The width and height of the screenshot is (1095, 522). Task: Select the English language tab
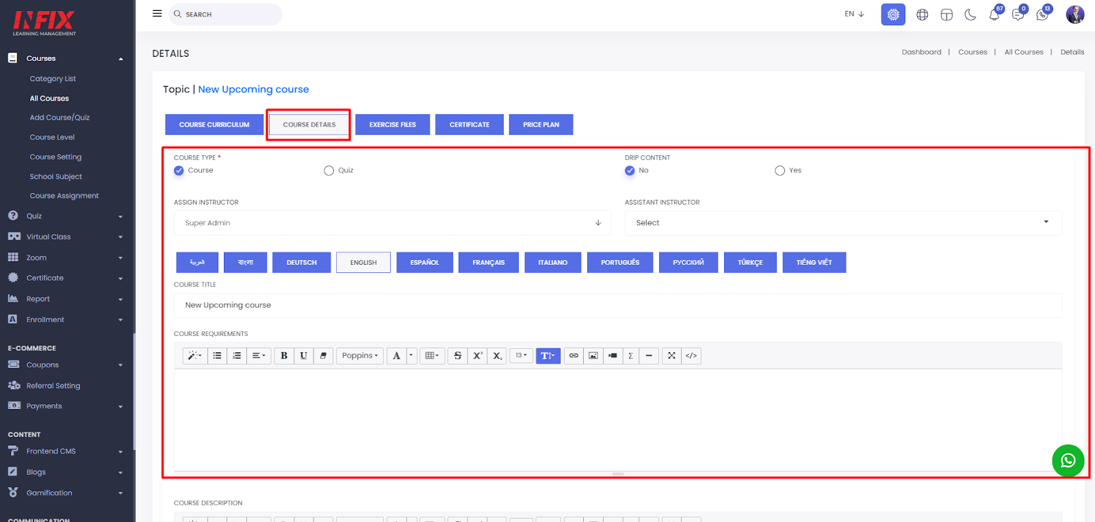tap(363, 263)
